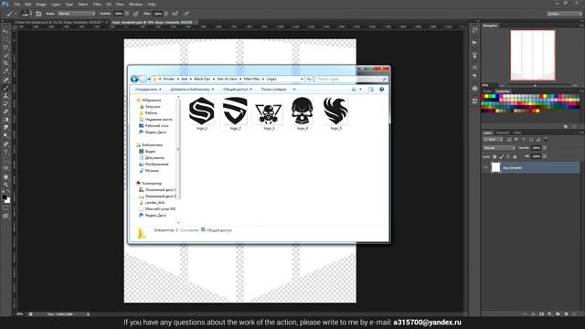Viewport: 585px width, 329px height.
Task: Select the Move tool
Action: pos(5,31)
